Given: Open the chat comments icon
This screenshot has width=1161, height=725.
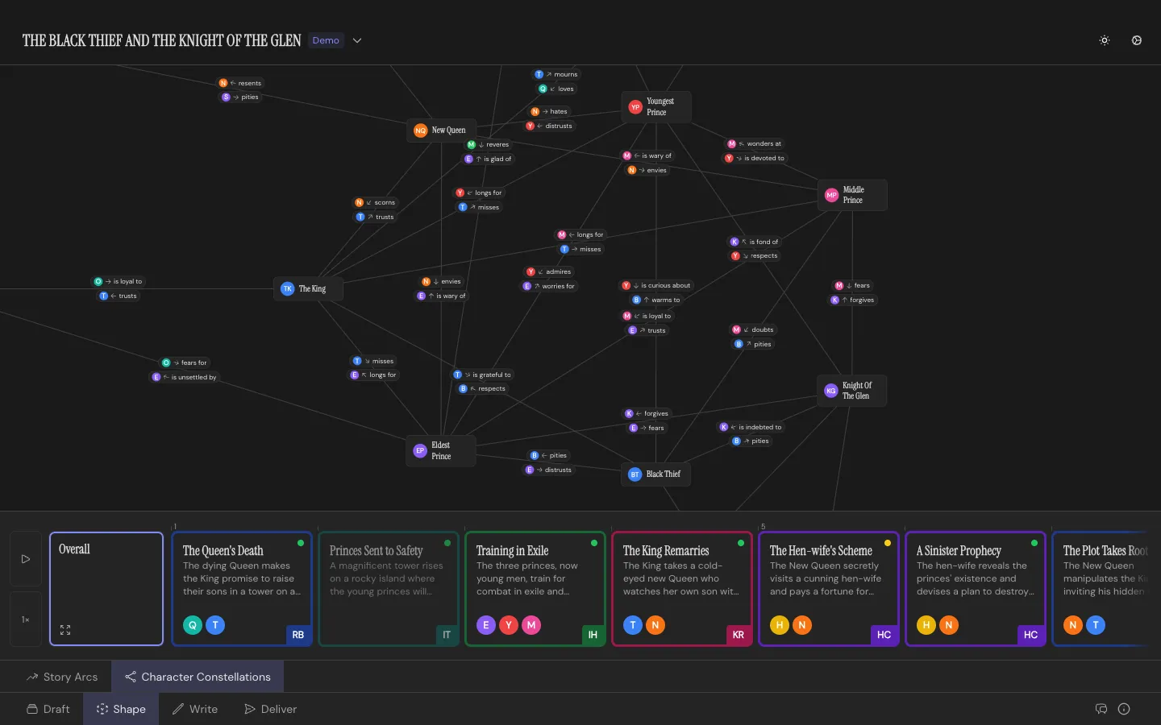Looking at the screenshot, I should pos(1101,709).
